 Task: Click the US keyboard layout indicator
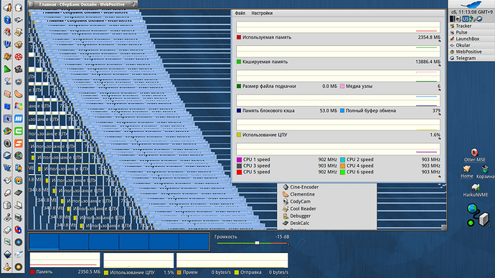466,19
